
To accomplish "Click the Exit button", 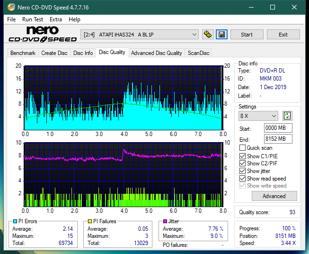I will pyautogui.click(x=283, y=35).
